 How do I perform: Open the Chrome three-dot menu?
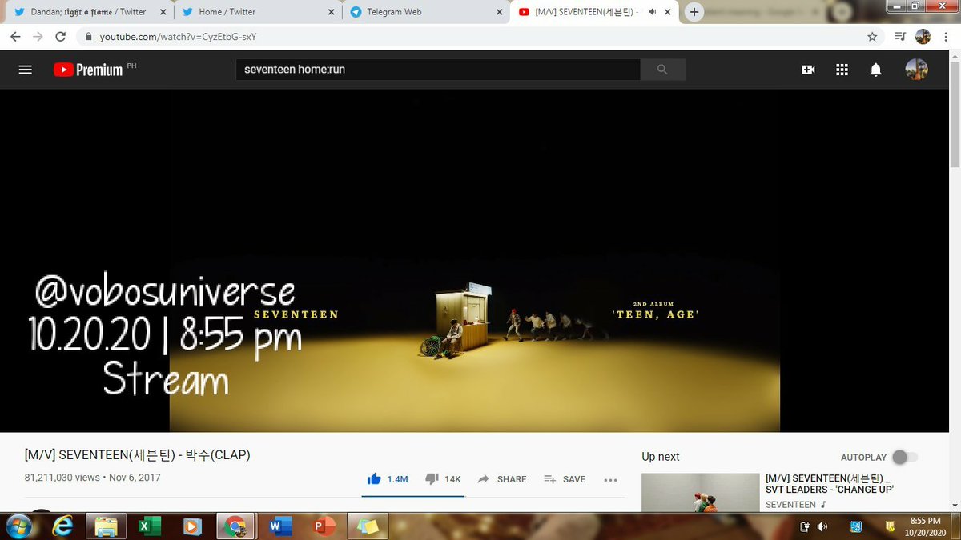(945, 37)
